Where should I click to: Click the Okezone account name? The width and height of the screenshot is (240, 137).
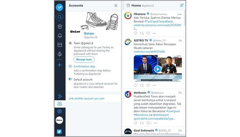tap(140, 14)
